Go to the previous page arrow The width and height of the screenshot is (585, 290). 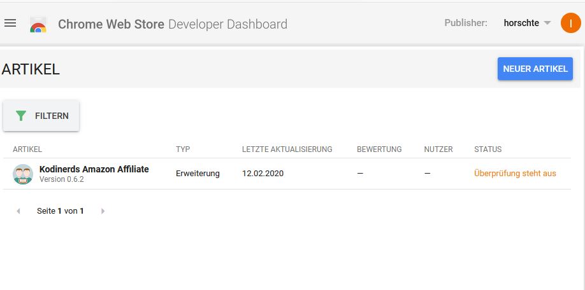18,211
